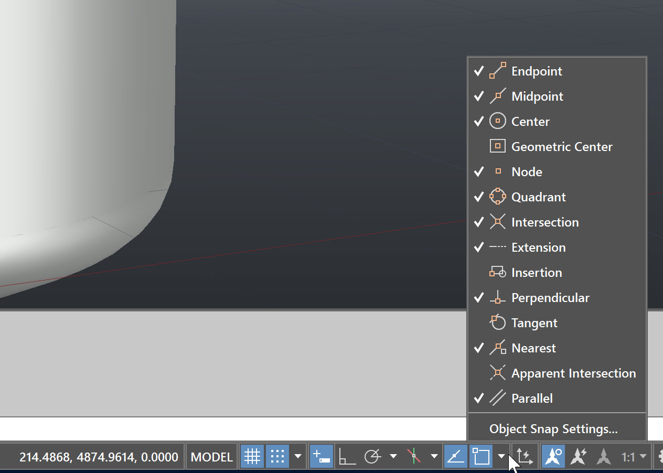Viewport: 663px width, 473px height.
Task: Enable dynamic input
Action: pyautogui.click(x=321, y=456)
